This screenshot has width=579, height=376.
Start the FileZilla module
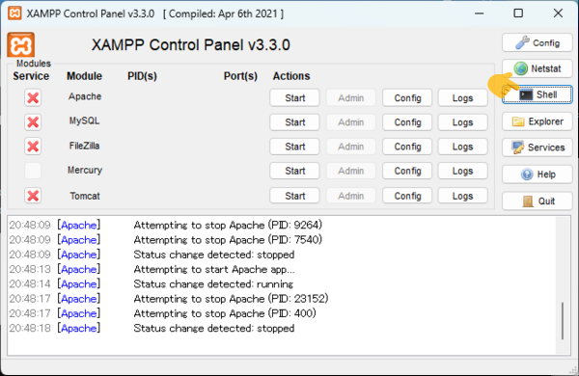coord(294,147)
